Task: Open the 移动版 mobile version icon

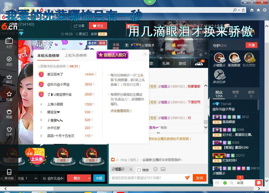Action: pos(9,174)
